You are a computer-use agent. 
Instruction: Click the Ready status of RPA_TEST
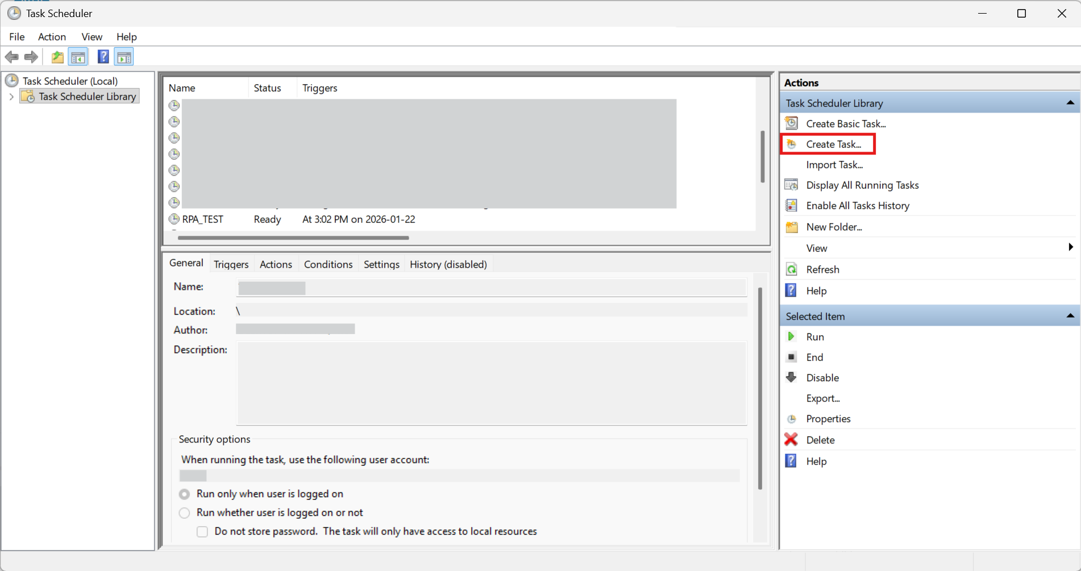point(267,219)
